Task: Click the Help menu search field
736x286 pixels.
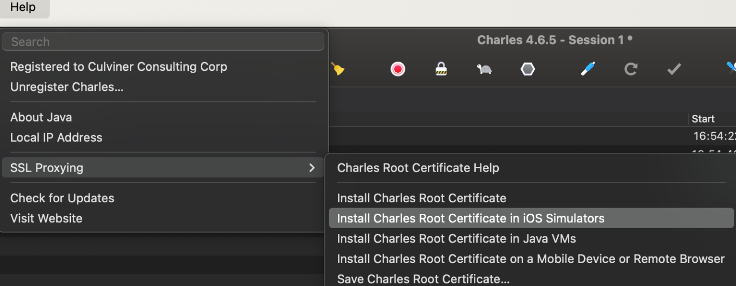Action: (163, 42)
